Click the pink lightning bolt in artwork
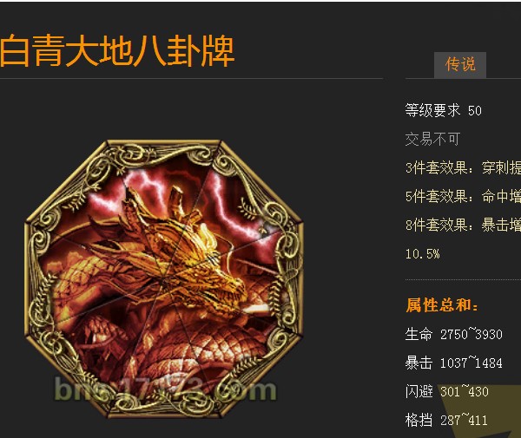The height and width of the screenshot is (438, 521). click(229, 206)
